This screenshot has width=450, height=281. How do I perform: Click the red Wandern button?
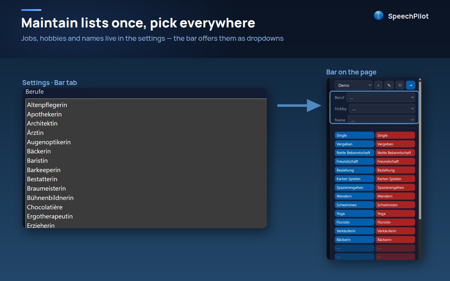395,196
